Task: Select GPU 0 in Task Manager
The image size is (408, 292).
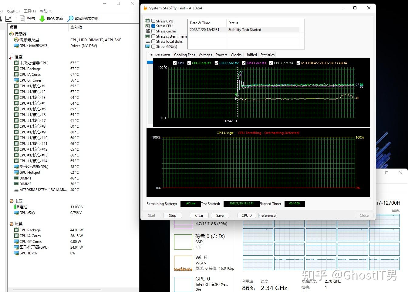Action: (x=203, y=284)
